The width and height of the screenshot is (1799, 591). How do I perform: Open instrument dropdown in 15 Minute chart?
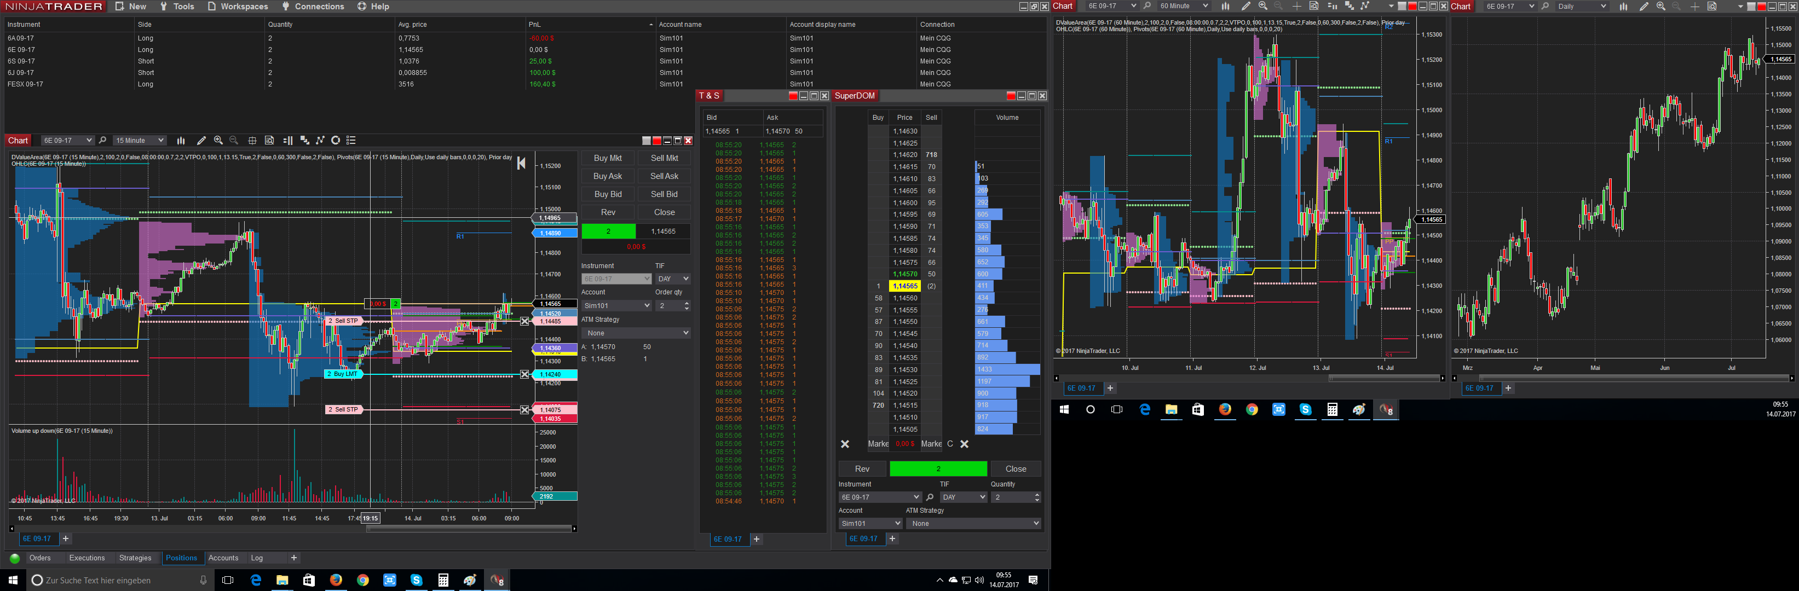(67, 140)
